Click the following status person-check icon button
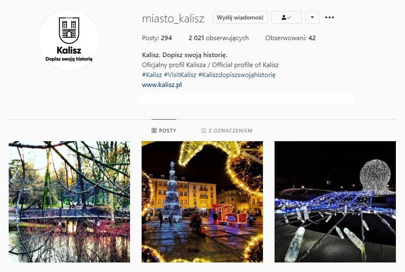The width and height of the screenshot is (405, 272). tap(286, 17)
